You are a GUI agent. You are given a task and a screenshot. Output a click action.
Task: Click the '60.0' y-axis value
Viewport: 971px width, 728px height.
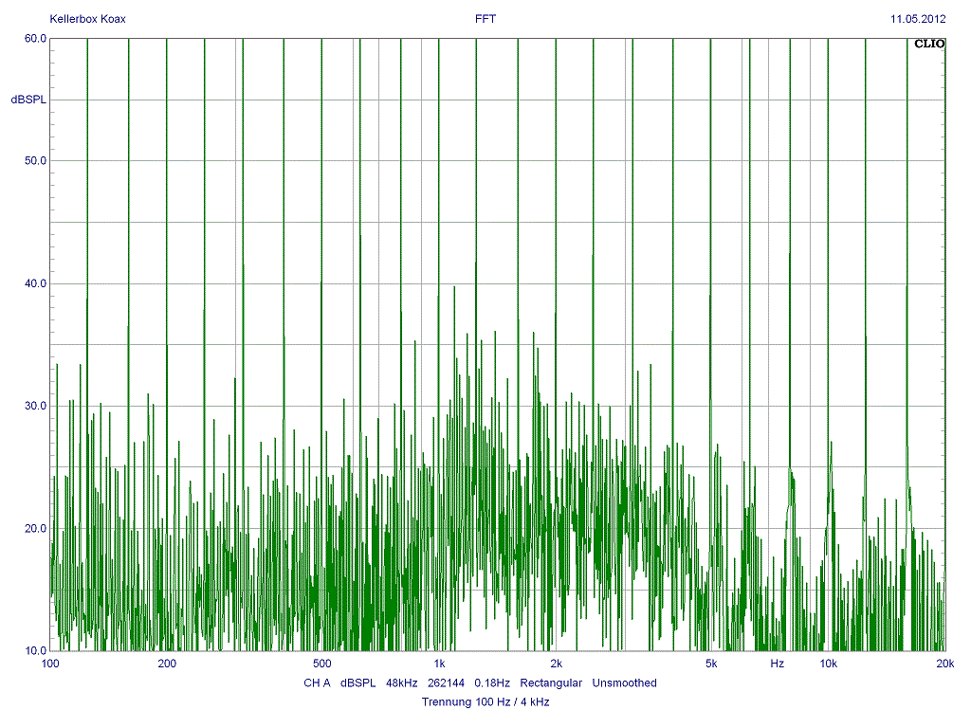(35, 38)
